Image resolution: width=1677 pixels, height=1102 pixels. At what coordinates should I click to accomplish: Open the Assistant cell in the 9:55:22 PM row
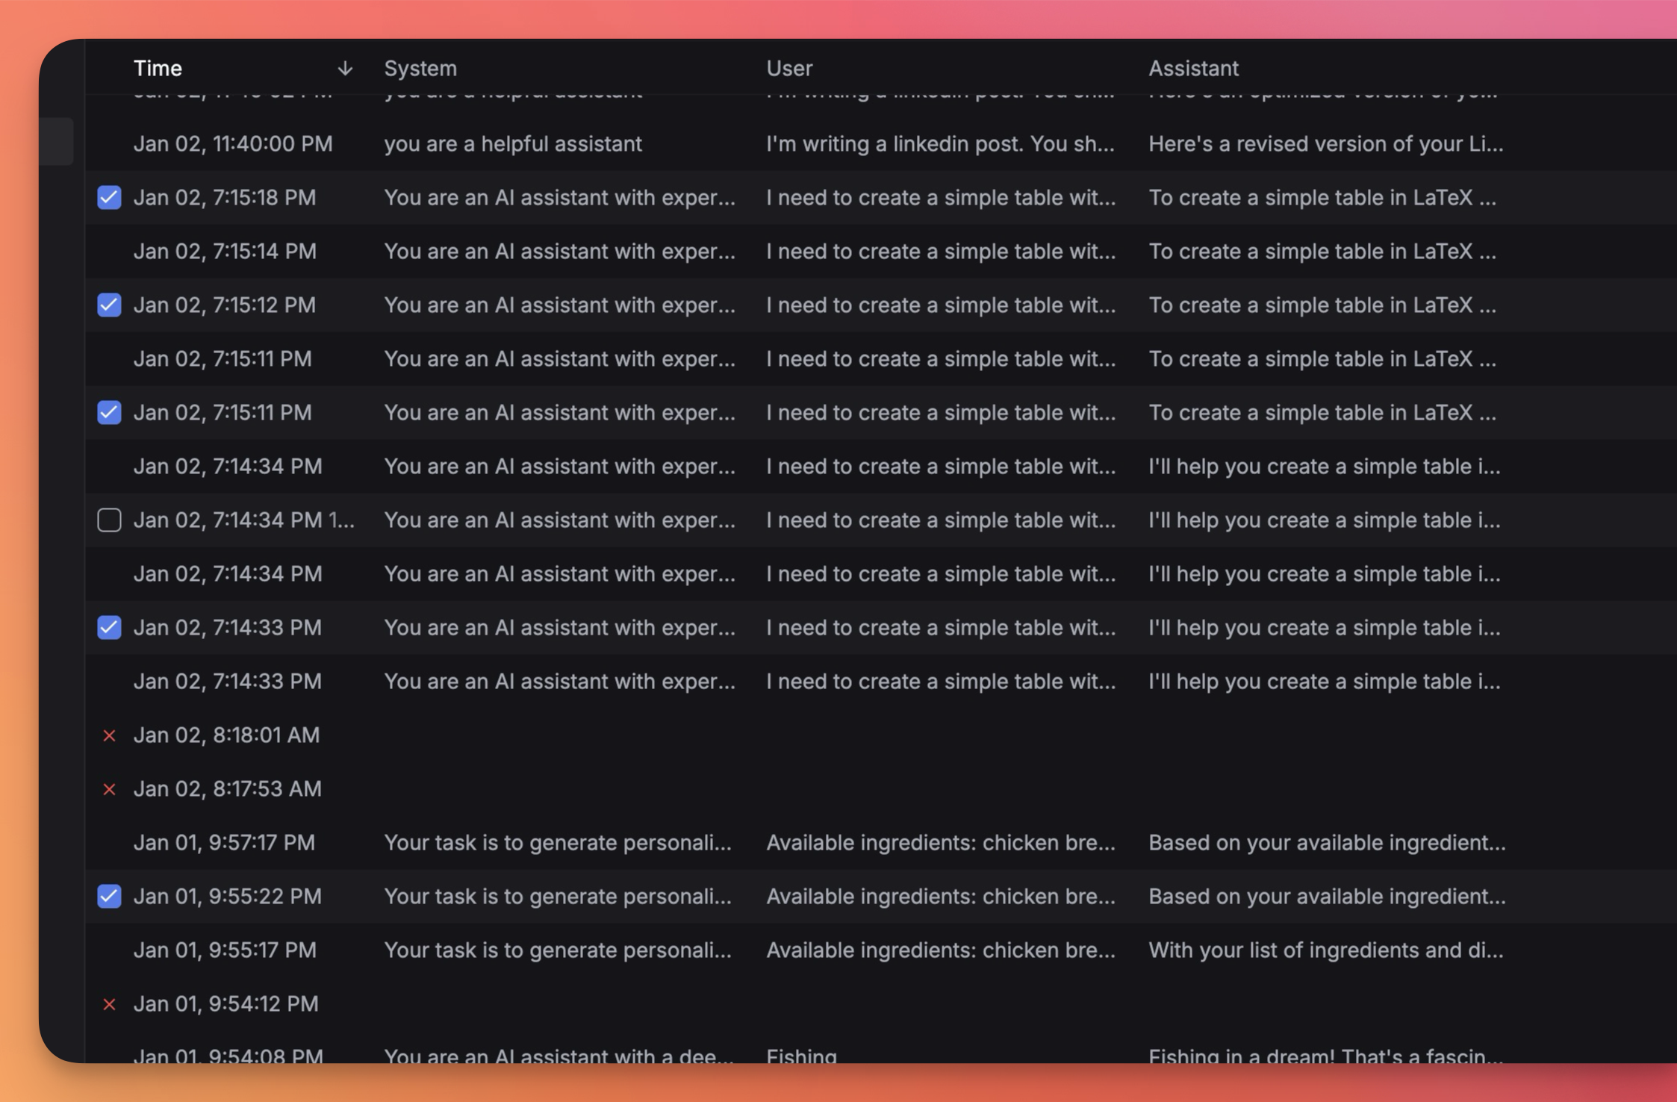click(x=1327, y=897)
